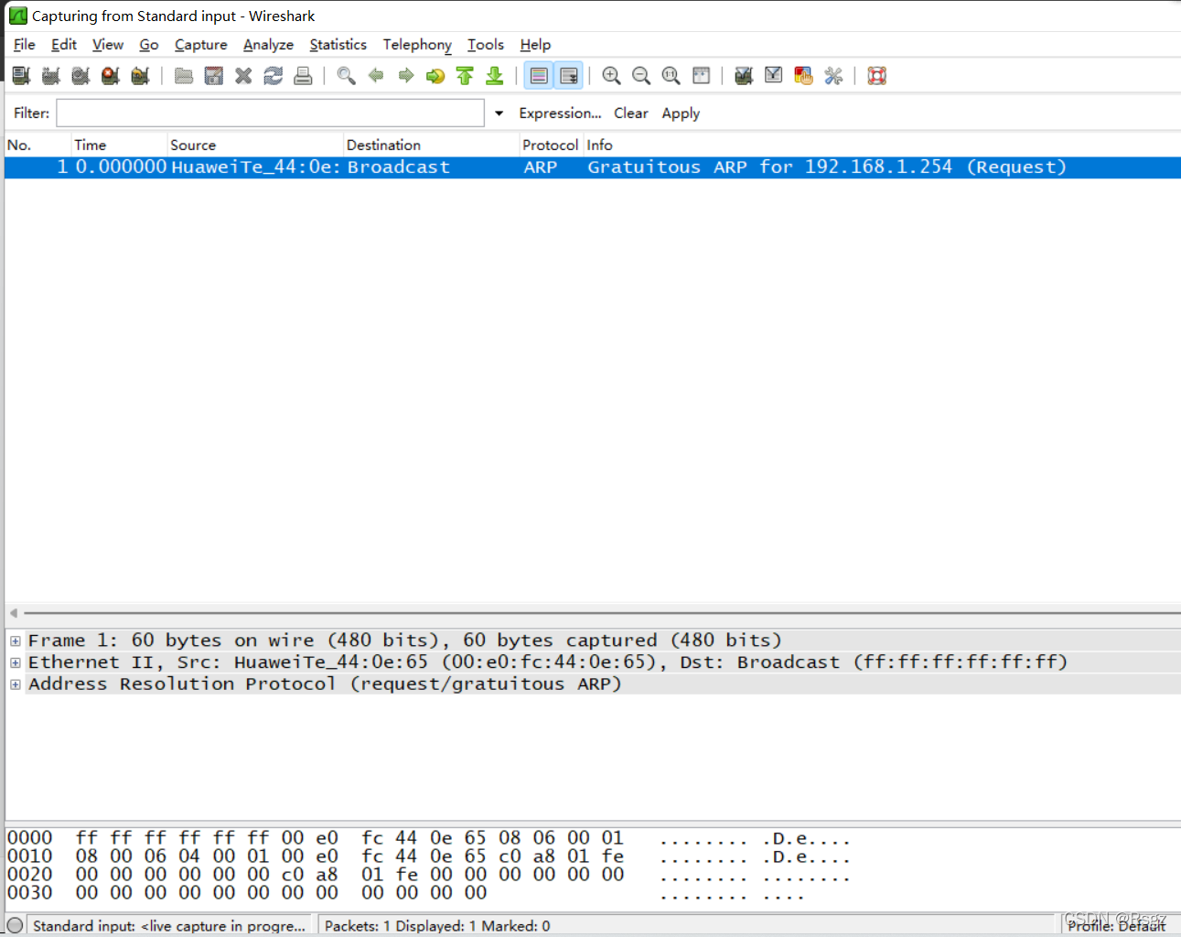Restart the running live capture
Screen dimensions: 1181x937
pos(140,76)
